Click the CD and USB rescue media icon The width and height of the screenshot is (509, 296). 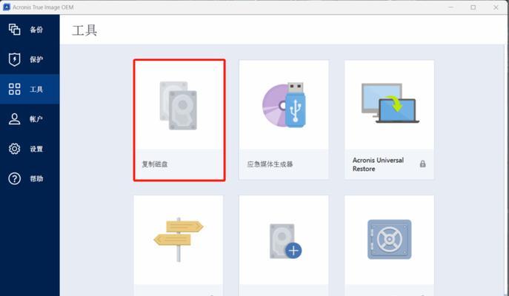(x=284, y=105)
